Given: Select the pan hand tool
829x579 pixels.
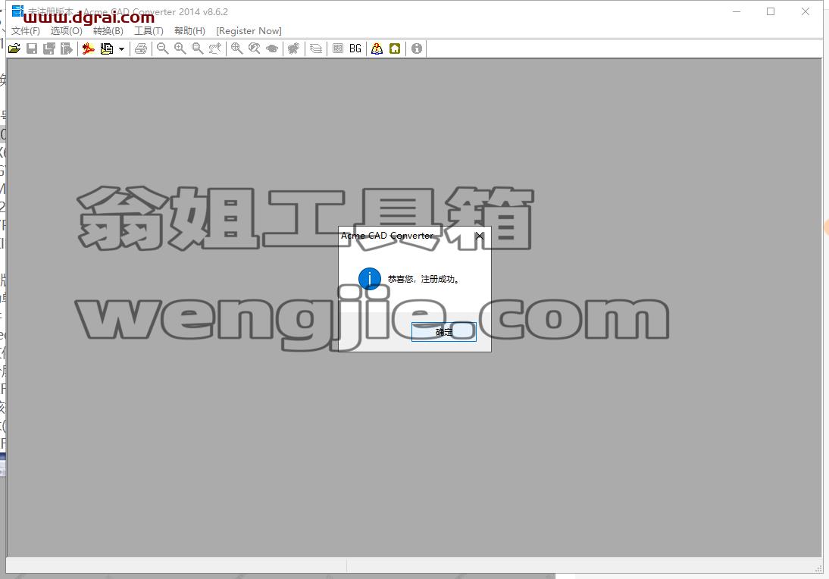Looking at the screenshot, I should click(x=215, y=49).
